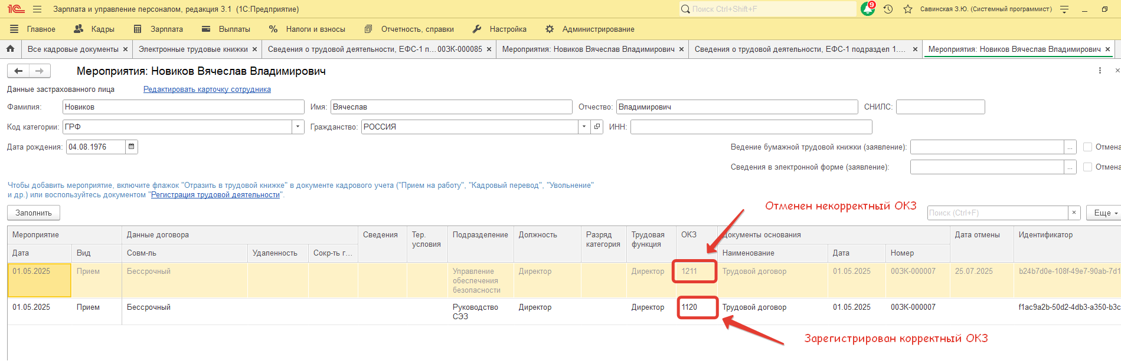This screenshot has width=1121, height=361.
Task: Go to the home page tab icon
Action: pos(11,49)
